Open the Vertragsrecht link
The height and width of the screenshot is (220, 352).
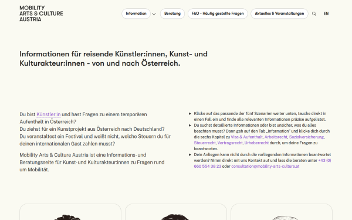tap(230, 143)
